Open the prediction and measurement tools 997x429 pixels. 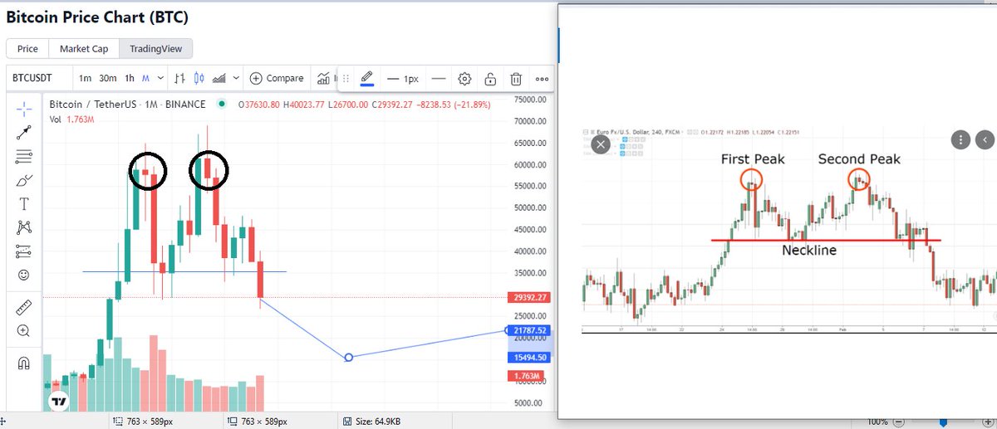coord(24,251)
